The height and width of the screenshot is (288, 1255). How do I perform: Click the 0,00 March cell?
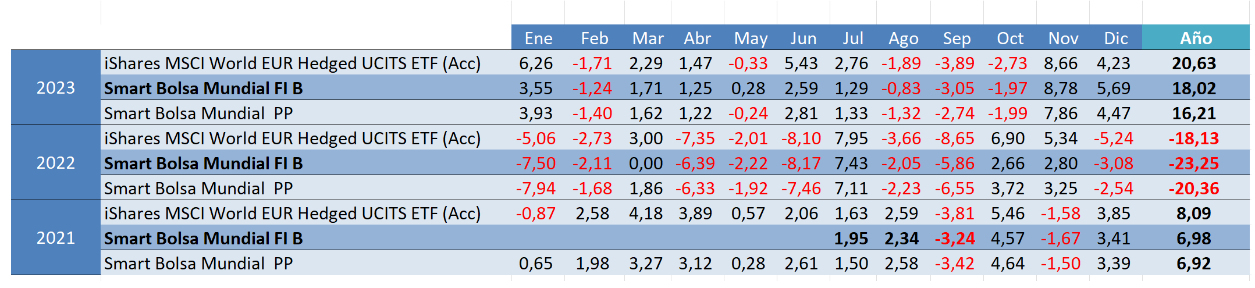(646, 163)
